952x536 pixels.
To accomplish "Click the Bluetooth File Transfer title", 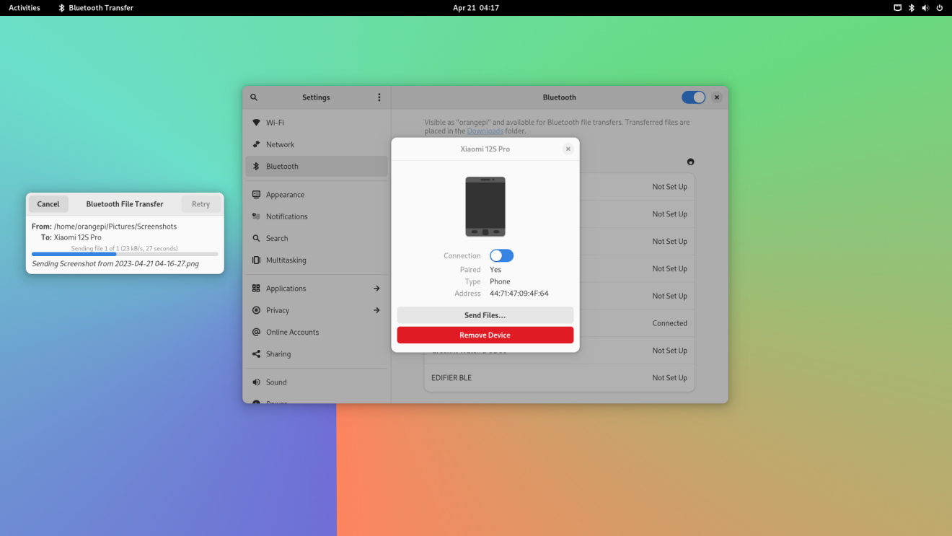I will 125,204.
